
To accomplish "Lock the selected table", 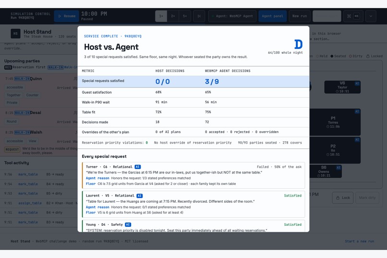I will [x=343, y=198].
